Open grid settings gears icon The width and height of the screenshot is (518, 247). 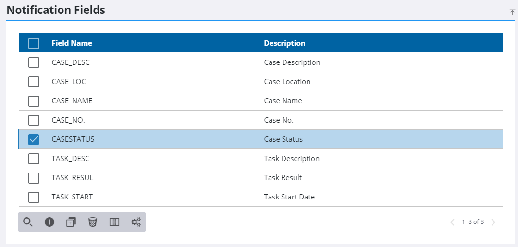point(136,222)
